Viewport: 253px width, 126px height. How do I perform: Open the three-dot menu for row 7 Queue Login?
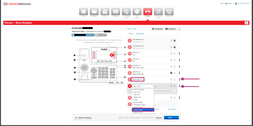179,79
